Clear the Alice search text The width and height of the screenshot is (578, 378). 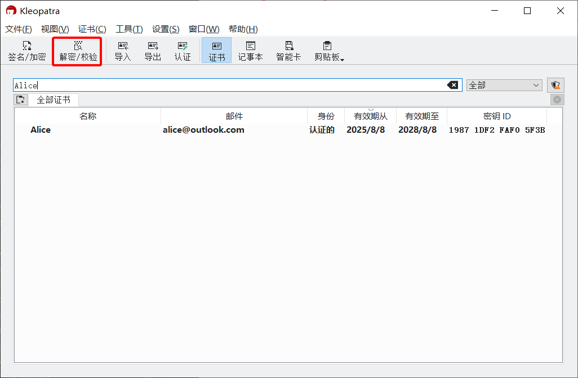tap(452, 85)
